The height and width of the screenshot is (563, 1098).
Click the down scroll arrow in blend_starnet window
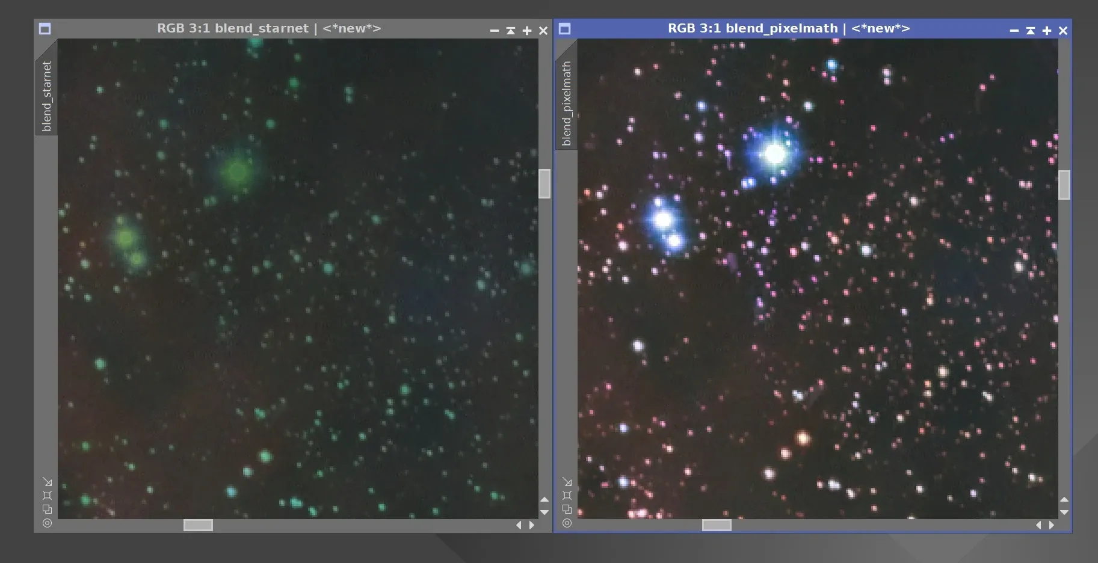(544, 512)
